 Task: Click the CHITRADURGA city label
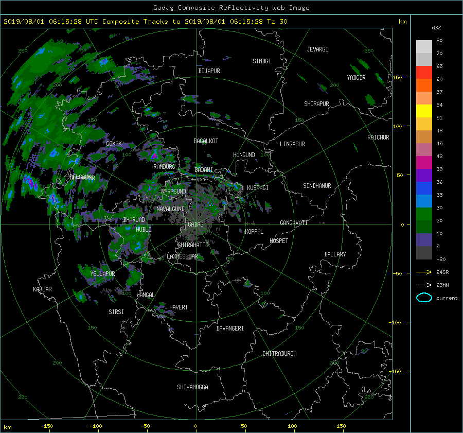coord(279,354)
